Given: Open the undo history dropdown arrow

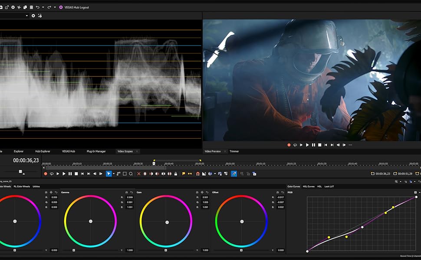Looking at the screenshot, I should (x=43, y=7).
